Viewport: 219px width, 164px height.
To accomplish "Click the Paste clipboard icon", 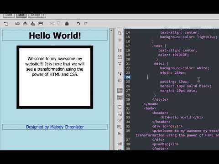I will pos(67,24).
